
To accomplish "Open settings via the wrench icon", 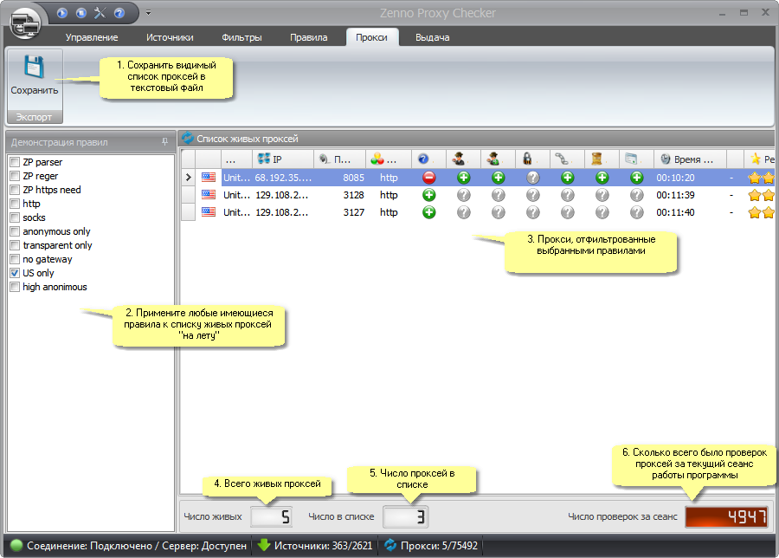I will (100, 13).
